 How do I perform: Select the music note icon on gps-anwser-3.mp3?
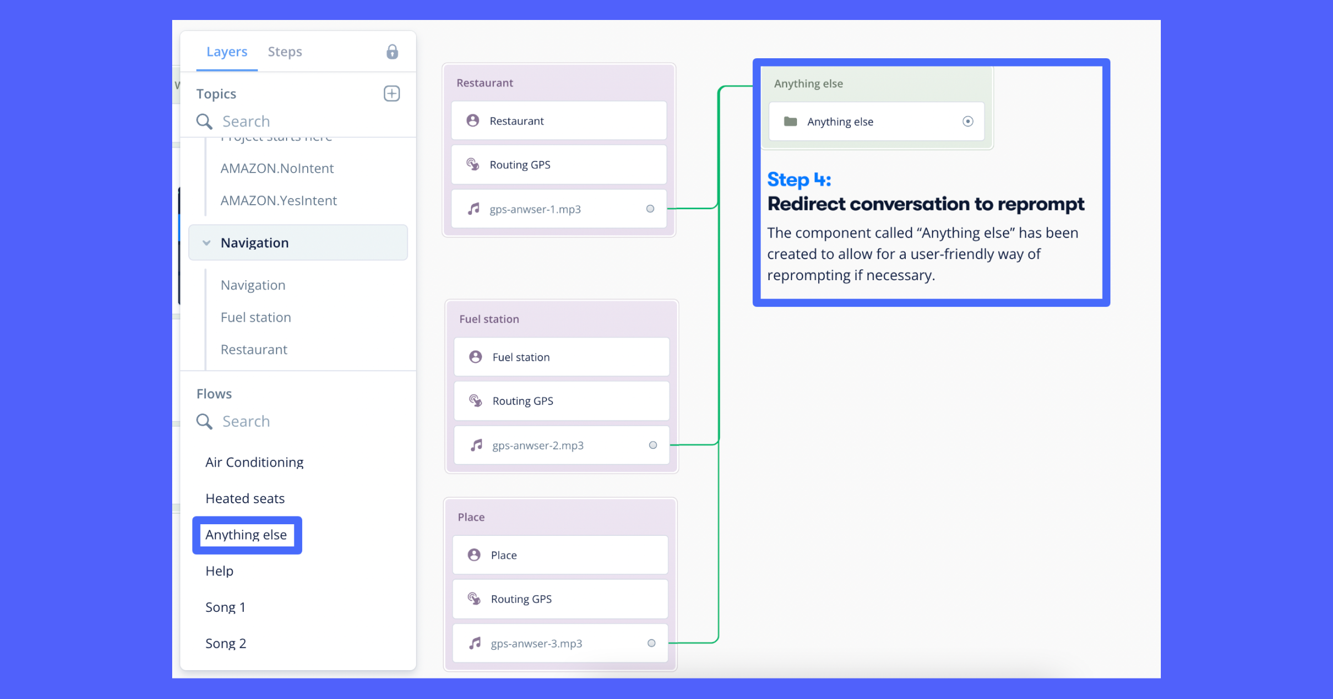tap(475, 643)
